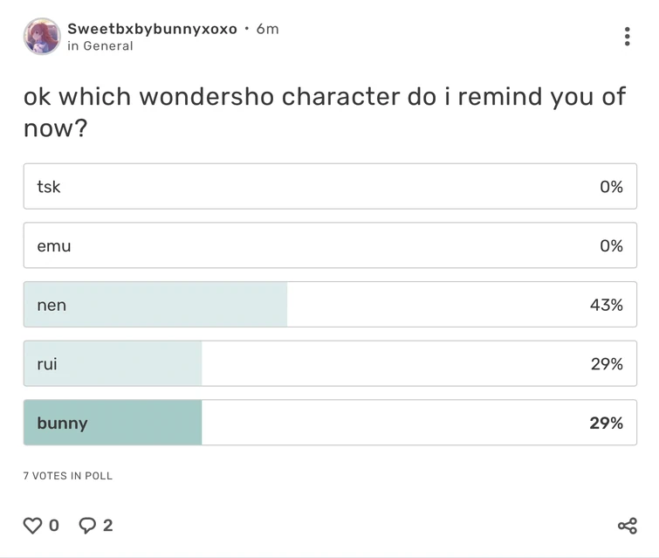Select the nen poll option
The width and height of the screenshot is (659, 558).
pos(329,305)
